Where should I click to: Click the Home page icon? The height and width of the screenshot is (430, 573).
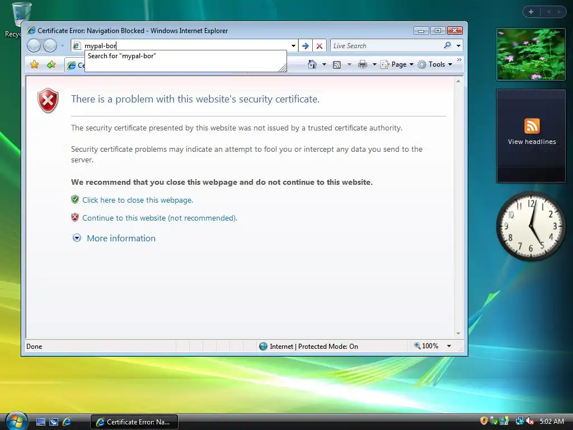point(312,64)
